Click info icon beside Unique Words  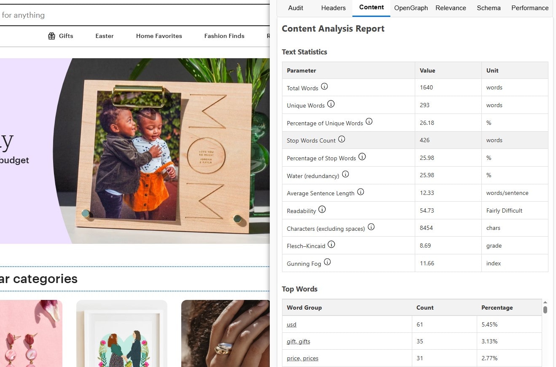(331, 104)
